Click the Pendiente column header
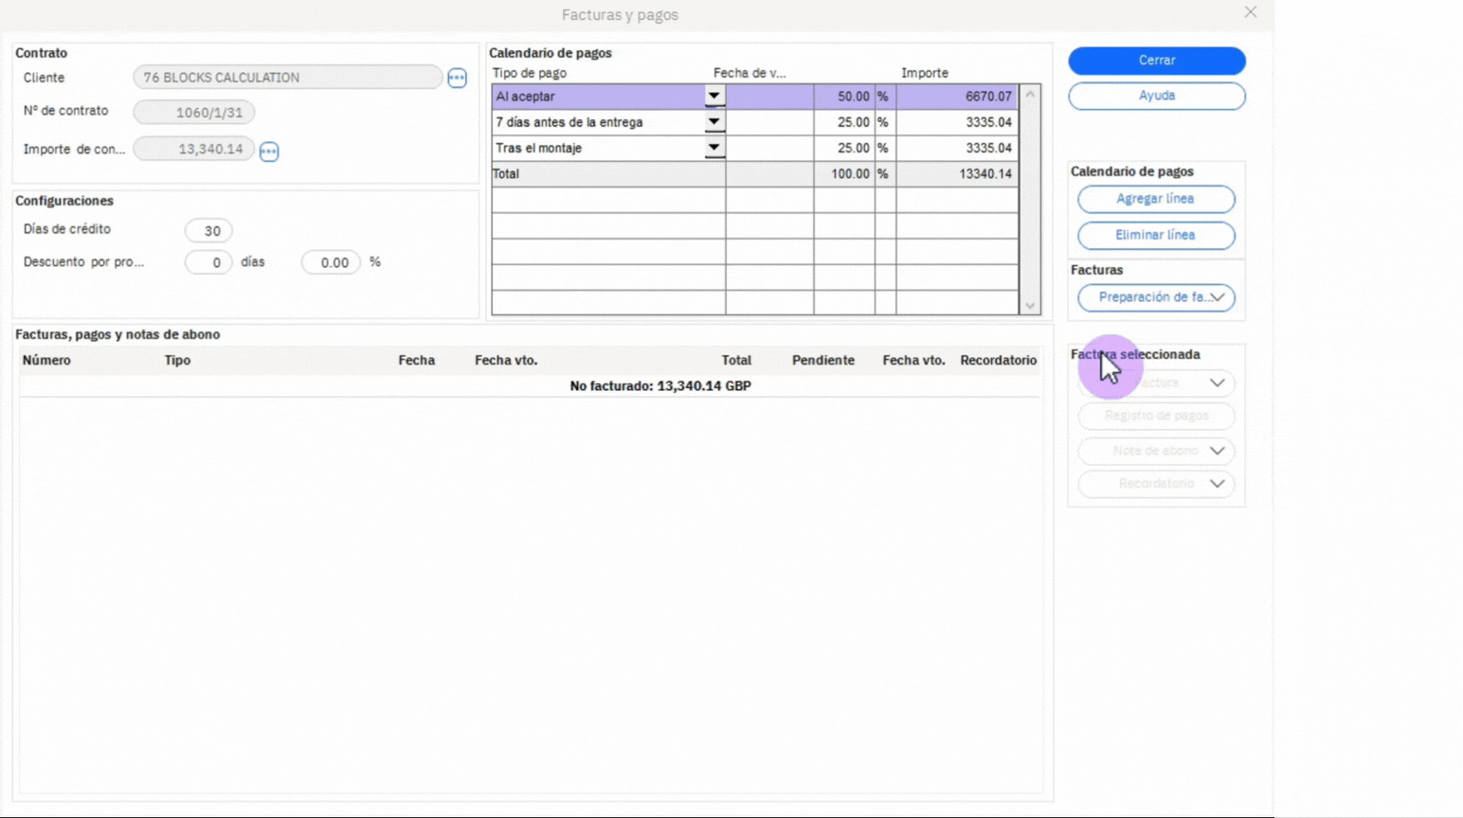The width and height of the screenshot is (1463, 818). [x=822, y=360]
